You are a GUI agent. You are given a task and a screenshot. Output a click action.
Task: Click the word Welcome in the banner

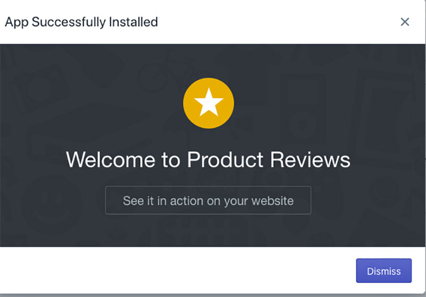point(111,159)
